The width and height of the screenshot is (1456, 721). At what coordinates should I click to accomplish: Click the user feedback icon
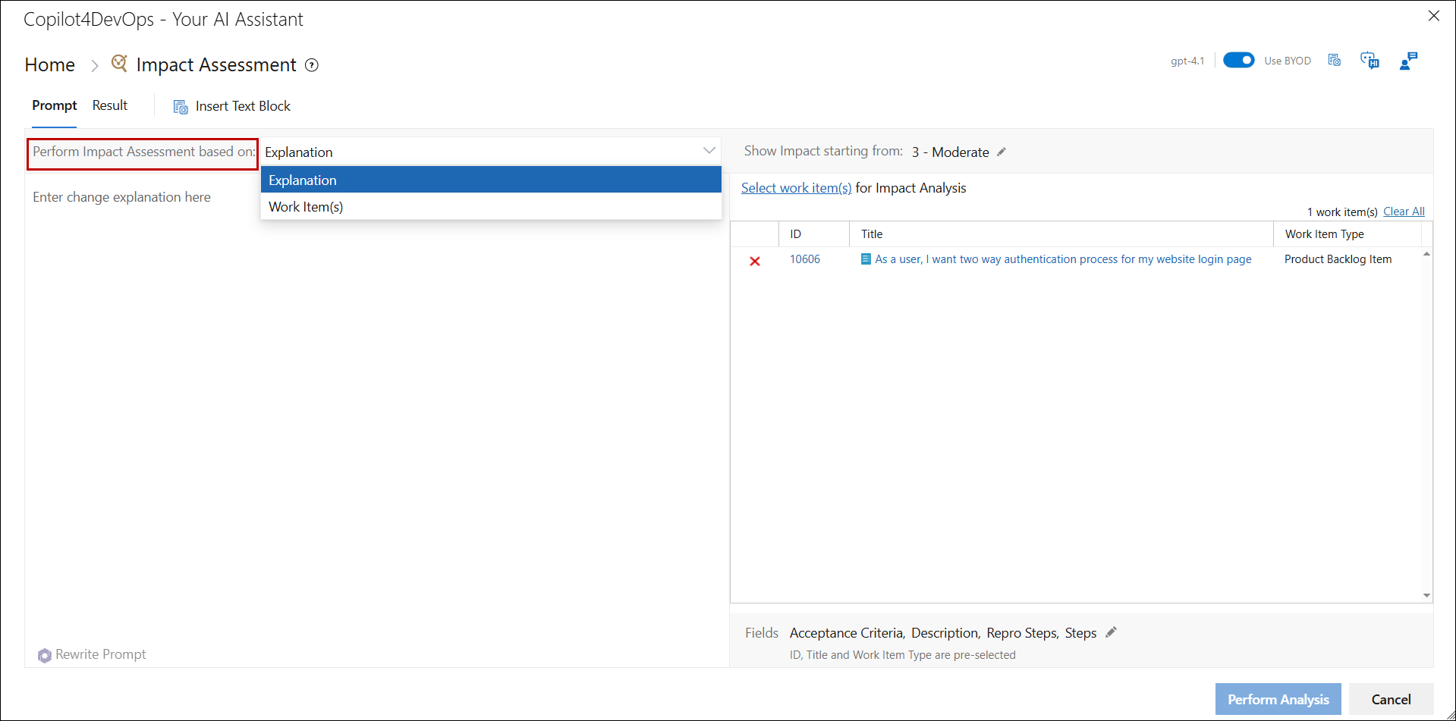1407,61
